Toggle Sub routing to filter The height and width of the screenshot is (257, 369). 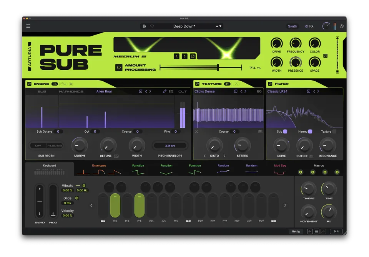285,132
